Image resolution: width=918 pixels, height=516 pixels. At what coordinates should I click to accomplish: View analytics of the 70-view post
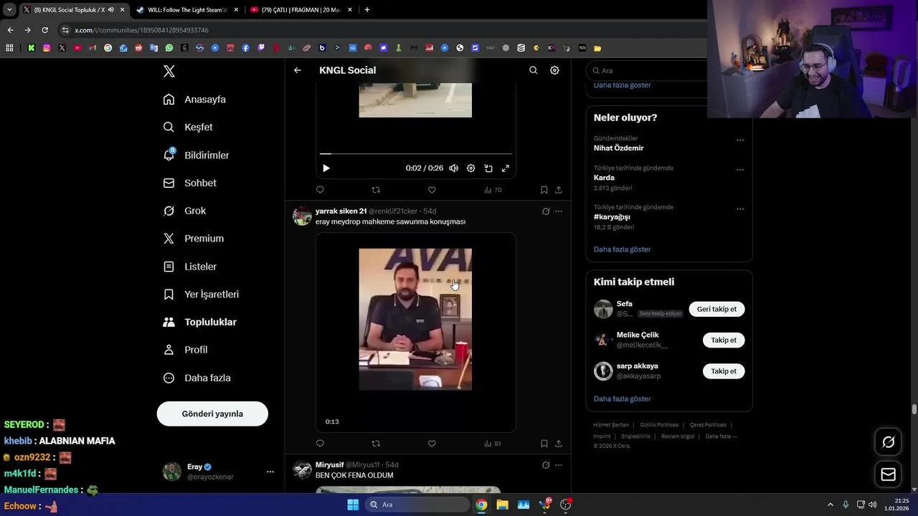click(493, 190)
